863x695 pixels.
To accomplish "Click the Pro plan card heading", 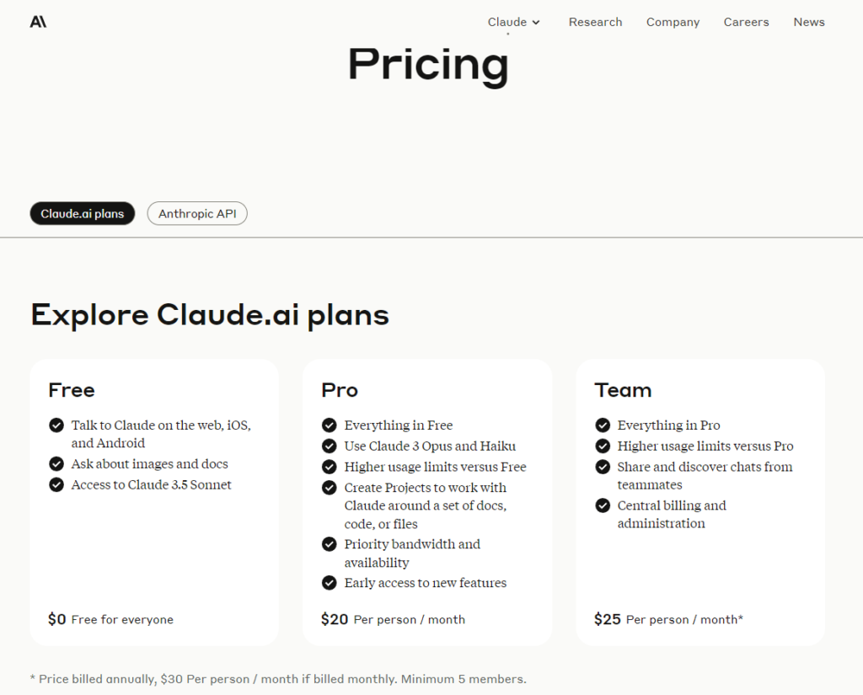I will coord(340,390).
